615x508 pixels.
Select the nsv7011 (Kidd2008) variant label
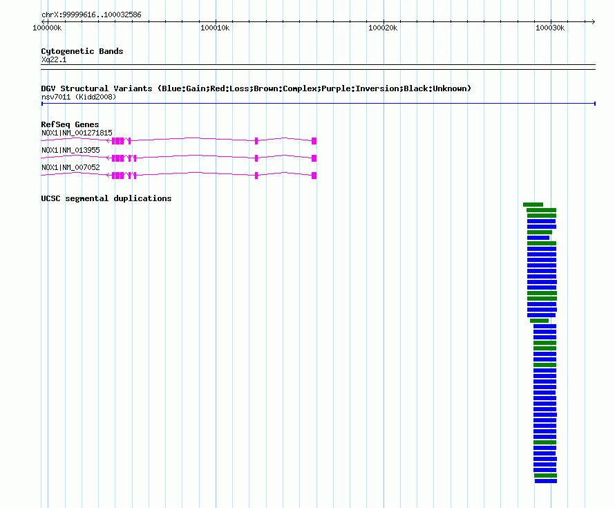[79, 97]
